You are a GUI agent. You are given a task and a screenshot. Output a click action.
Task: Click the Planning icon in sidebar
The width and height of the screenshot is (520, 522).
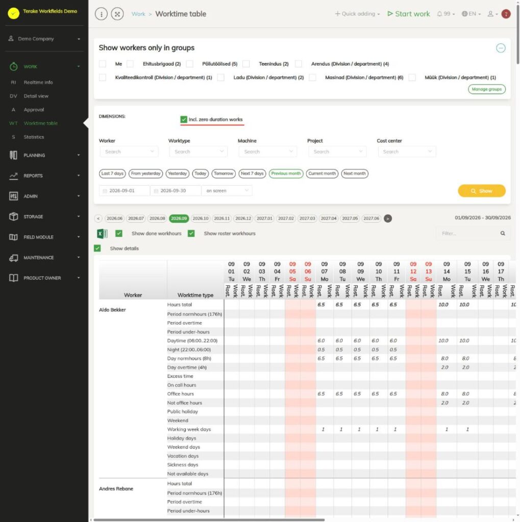(x=13, y=155)
